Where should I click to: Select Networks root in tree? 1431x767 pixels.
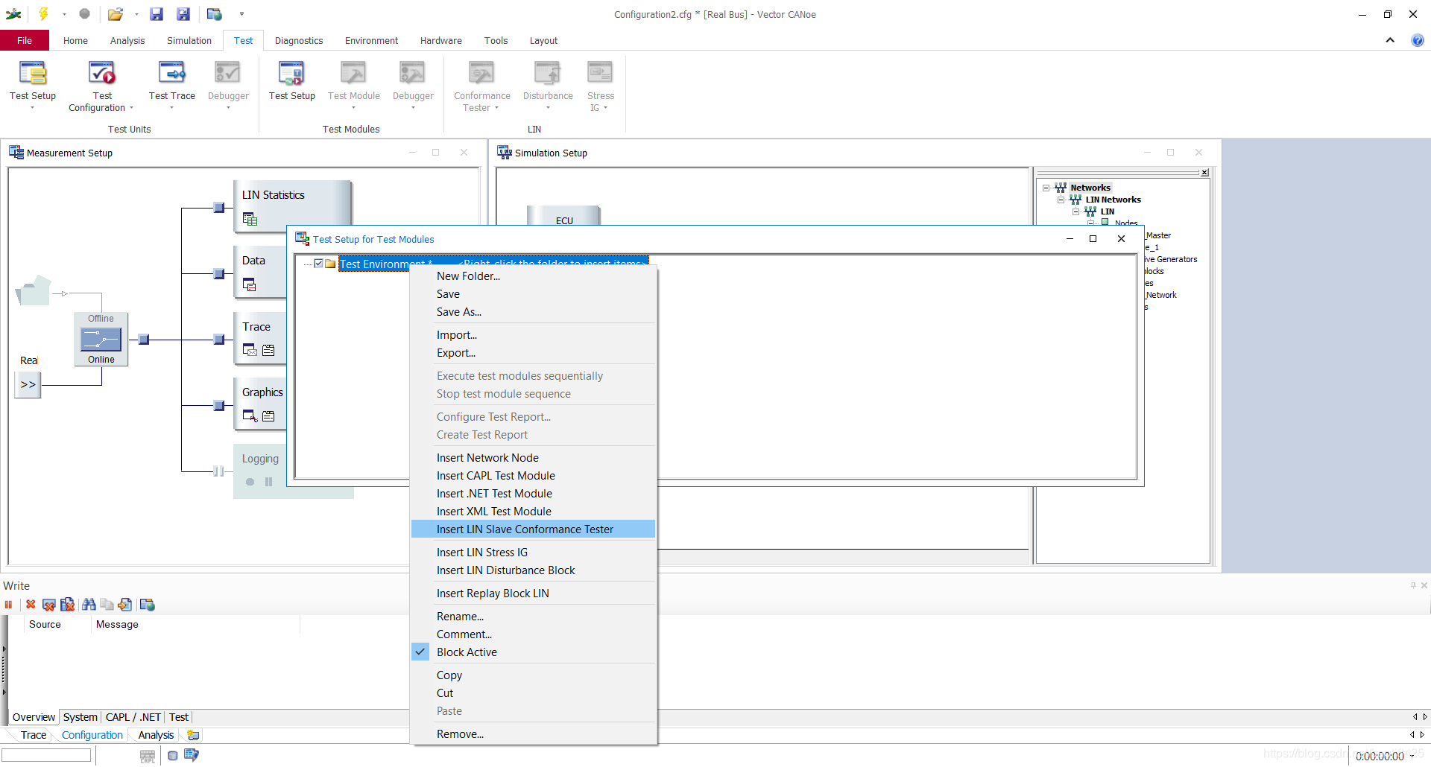tap(1090, 188)
